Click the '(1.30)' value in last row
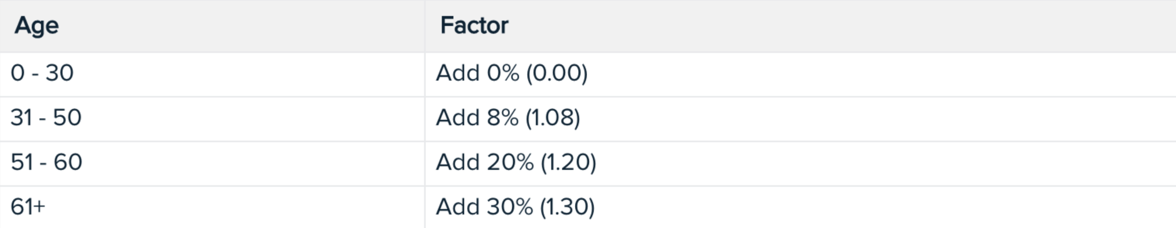1176x228 pixels. (567, 207)
